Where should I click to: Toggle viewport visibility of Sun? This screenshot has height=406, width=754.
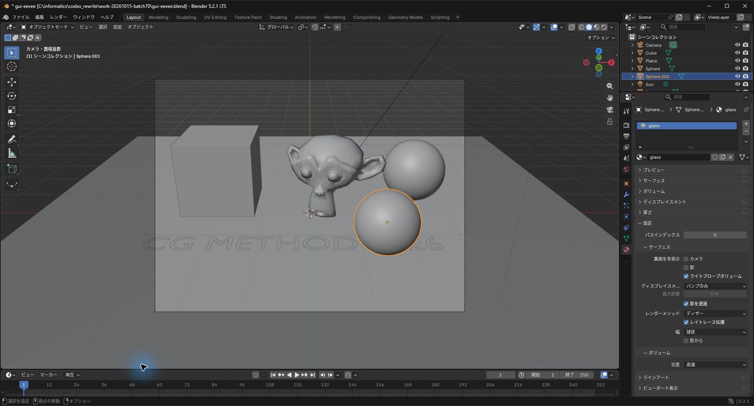pos(738,85)
